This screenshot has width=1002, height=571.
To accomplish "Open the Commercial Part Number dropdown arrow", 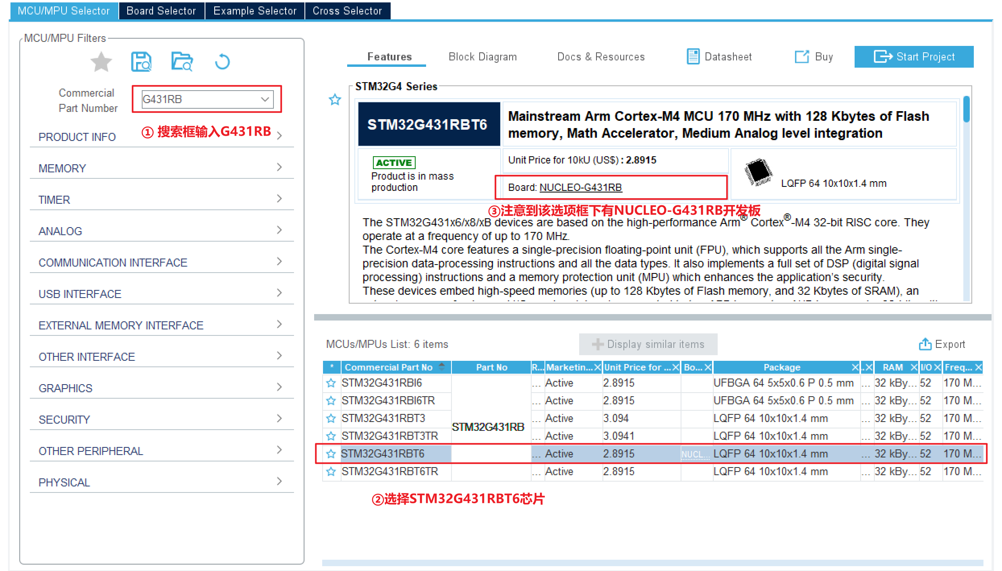I will click(265, 99).
